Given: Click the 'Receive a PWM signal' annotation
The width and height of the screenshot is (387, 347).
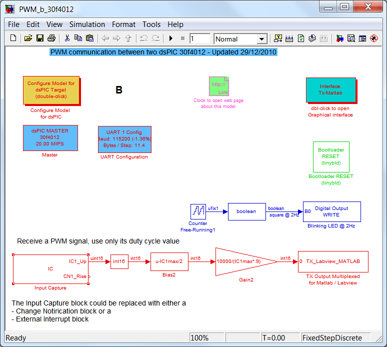Looking at the screenshot, I should [98, 241].
